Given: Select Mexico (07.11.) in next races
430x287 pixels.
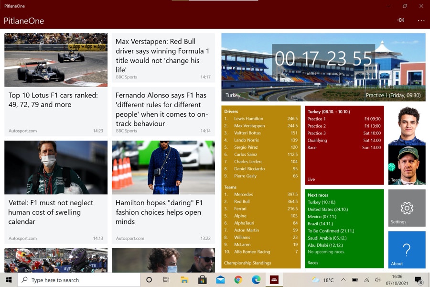Looking at the screenshot, I should click(322, 216).
